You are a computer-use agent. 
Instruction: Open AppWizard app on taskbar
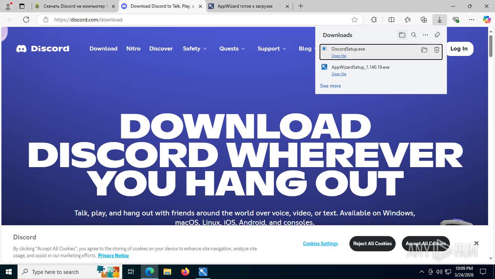tap(203, 272)
